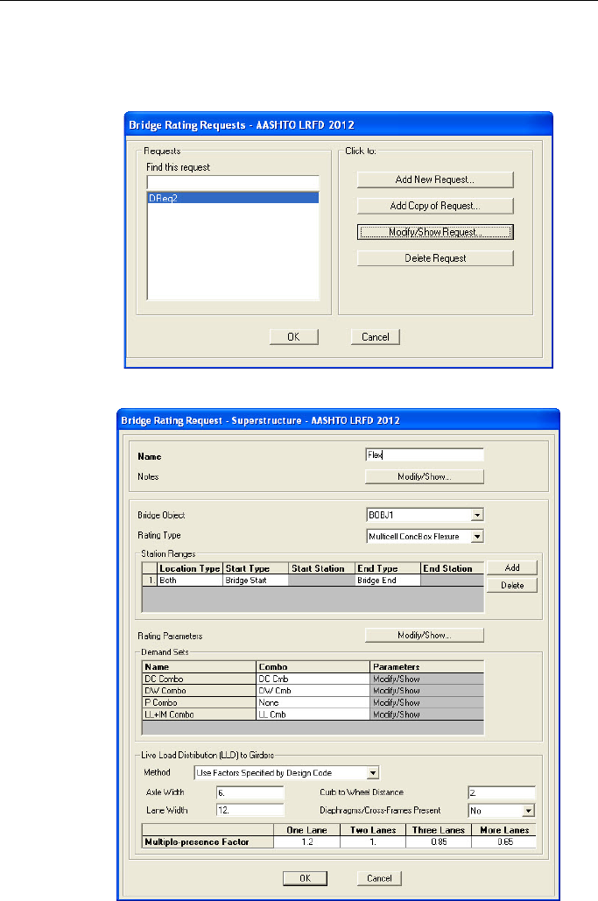Open Modify/Show Request in Requests dialog
The width and height of the screenshot is (598, 901).
coord(435,232)
